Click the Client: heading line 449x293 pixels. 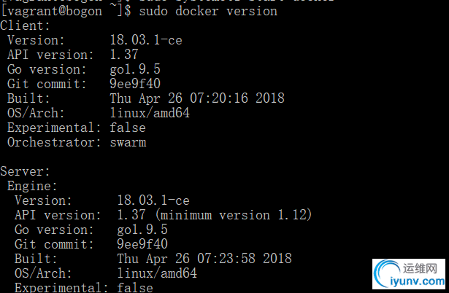pyautogui.click(x=26, y=26)
